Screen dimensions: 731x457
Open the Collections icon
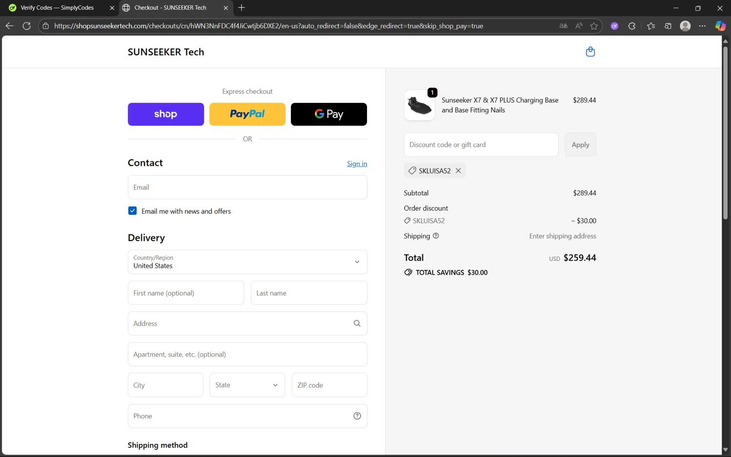668,26
